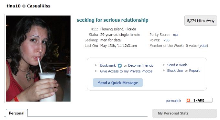Click Become Friends link

click(141, 65)
